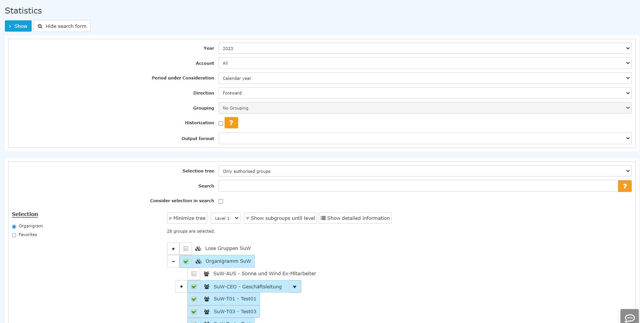Select the Favorites radio button
This screenshot has width=640, height=323.
[x=14, y=235]
